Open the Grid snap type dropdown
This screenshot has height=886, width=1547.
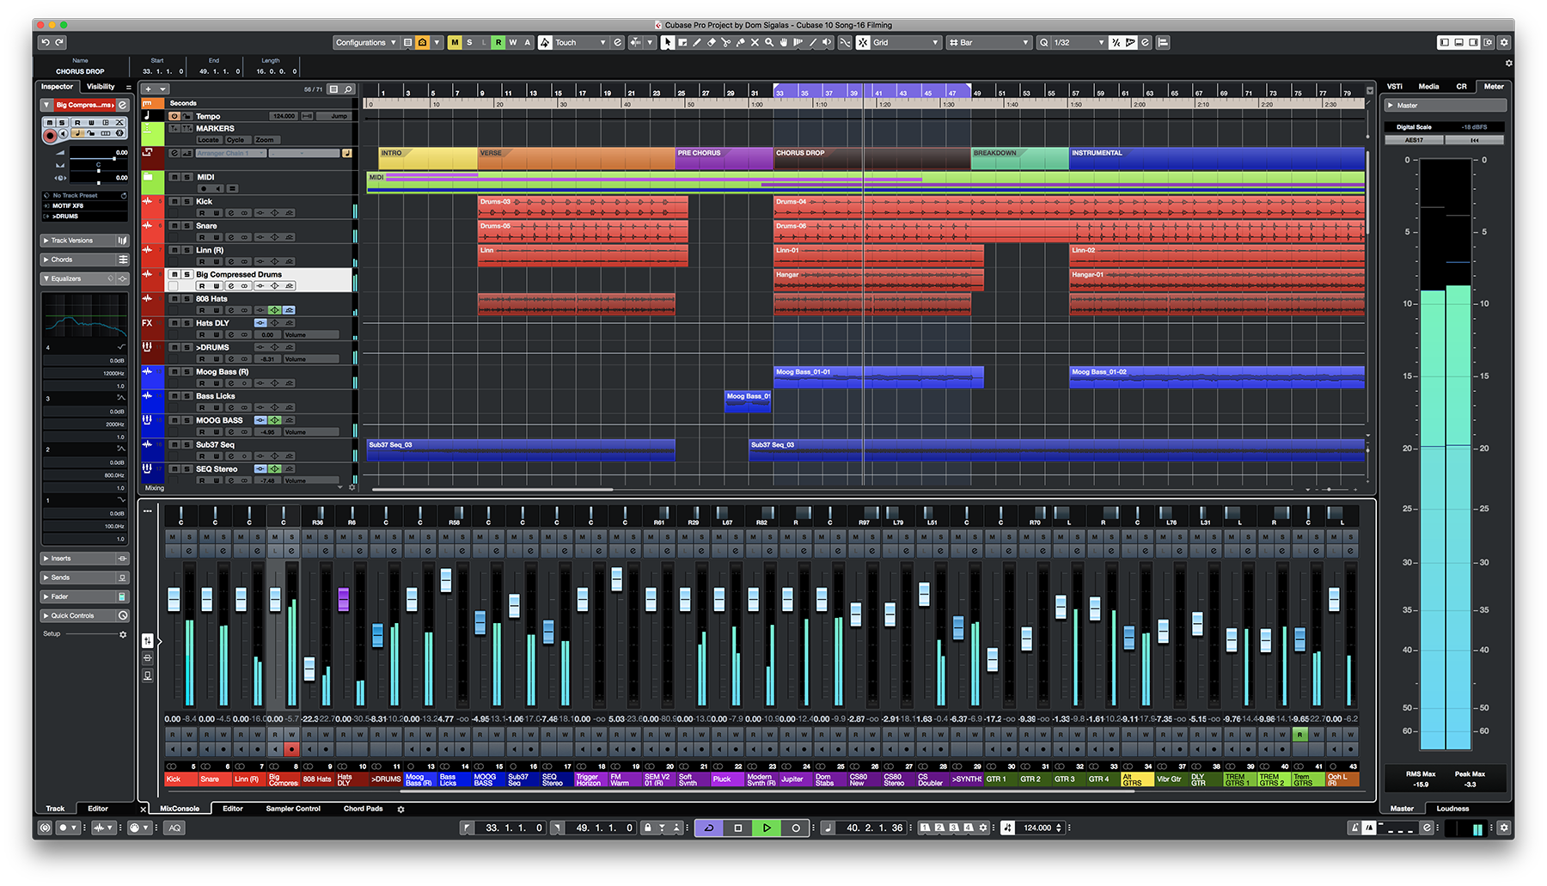[x=907, y=42]
